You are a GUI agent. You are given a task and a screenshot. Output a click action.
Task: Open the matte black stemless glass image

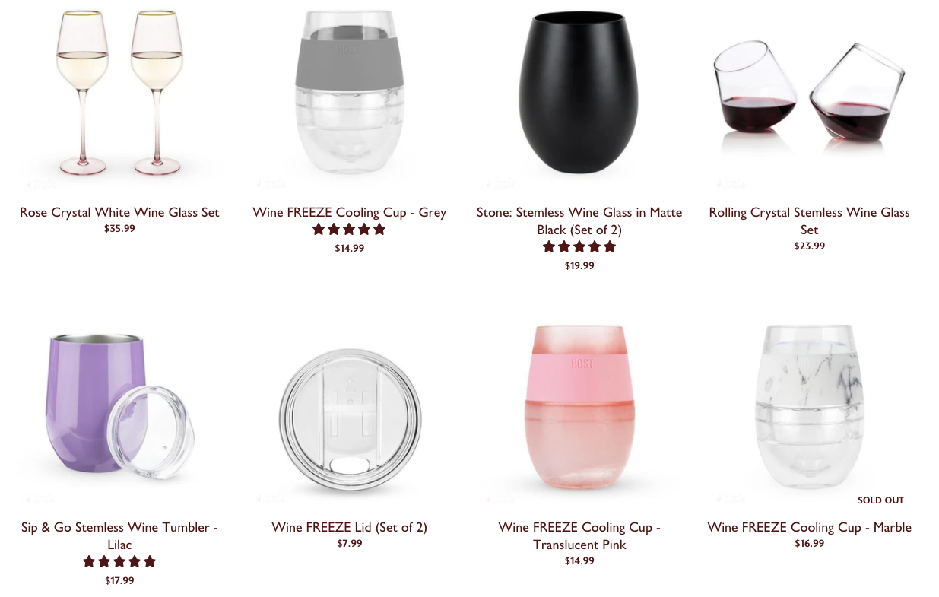click(579, 95)
